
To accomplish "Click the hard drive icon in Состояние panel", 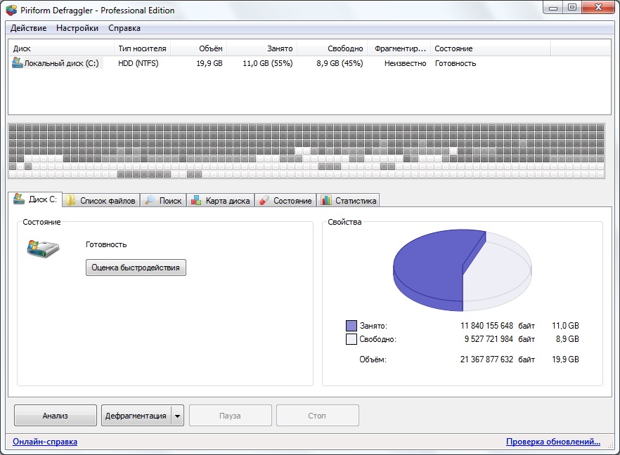I will click(x=43, y=248).
